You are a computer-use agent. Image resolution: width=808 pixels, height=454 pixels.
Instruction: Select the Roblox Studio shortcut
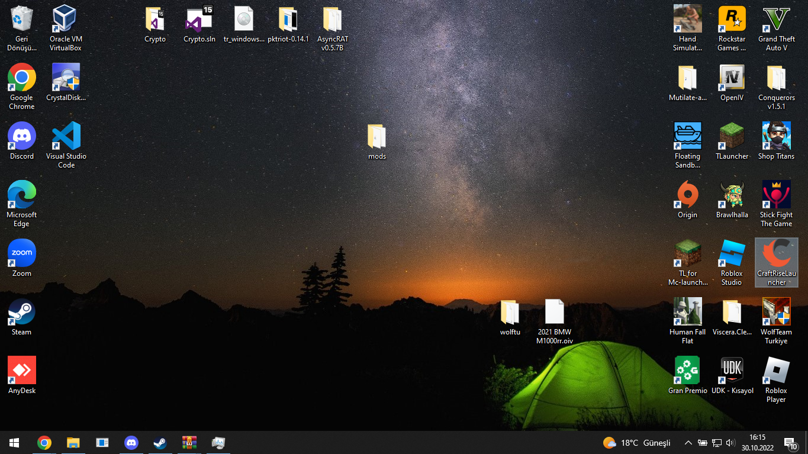732,262
